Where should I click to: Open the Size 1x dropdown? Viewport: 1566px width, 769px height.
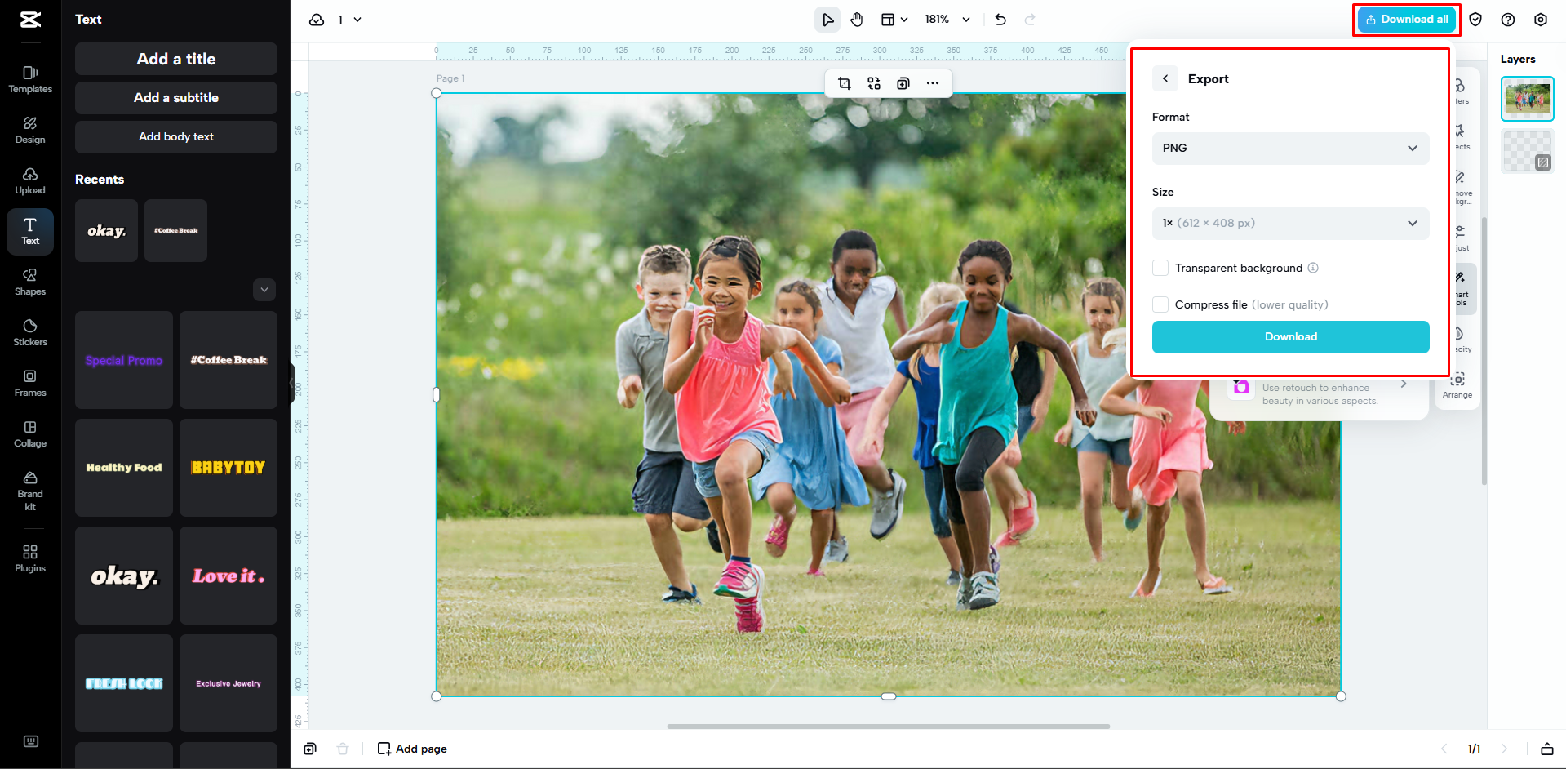(x=1291, y=224)
